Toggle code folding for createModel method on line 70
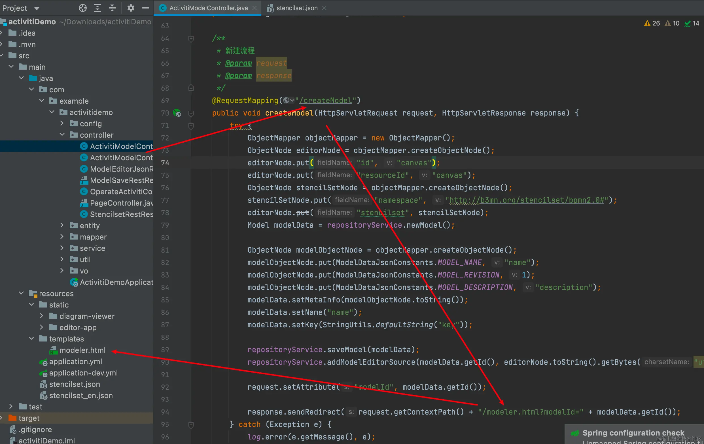Viewport: 704px width, 444px height. (191, 113)
